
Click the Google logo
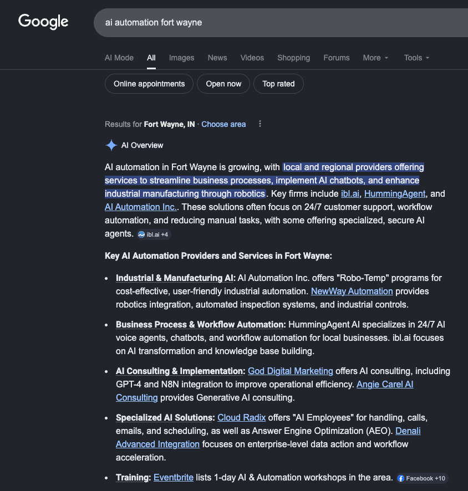click(43, 22)
